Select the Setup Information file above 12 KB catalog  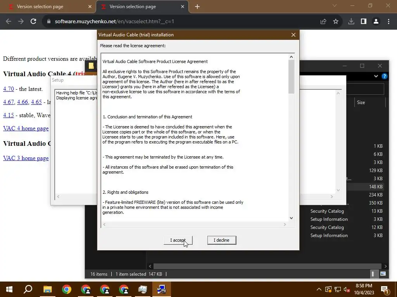click(x=346, y=219)
